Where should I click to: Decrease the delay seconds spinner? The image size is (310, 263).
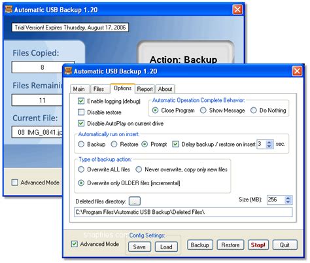click(x=269, y=147)
